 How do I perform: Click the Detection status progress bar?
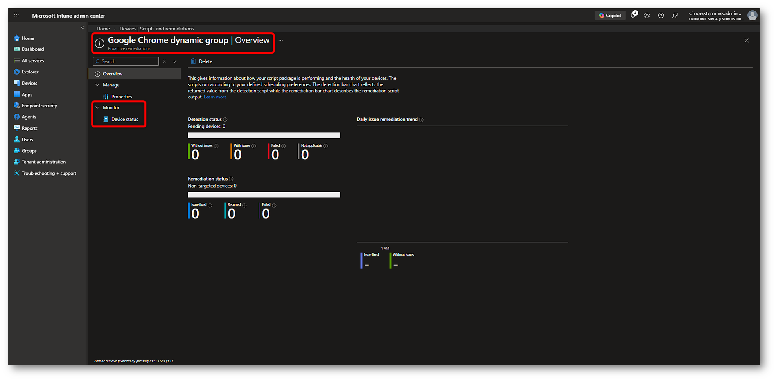(x=264, y=135)
